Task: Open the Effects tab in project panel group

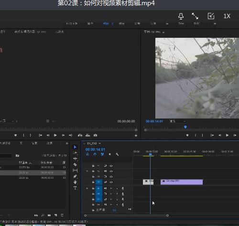Action: click(x=49, y=143)
